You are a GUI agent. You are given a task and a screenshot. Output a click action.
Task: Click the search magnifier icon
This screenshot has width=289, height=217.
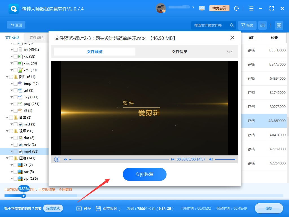point(232,25)
